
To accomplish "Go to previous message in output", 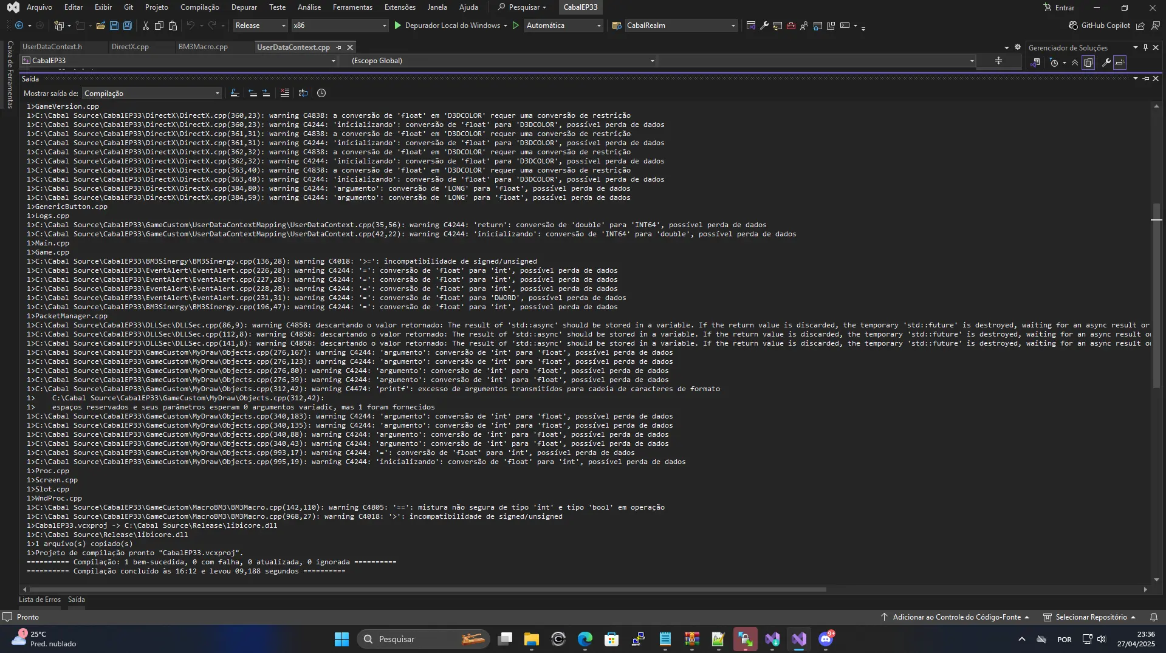I will (252, 93).
